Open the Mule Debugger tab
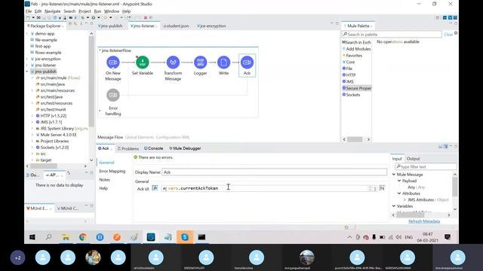The height and width of the screenshot is (271, 483). pos(185,148)
